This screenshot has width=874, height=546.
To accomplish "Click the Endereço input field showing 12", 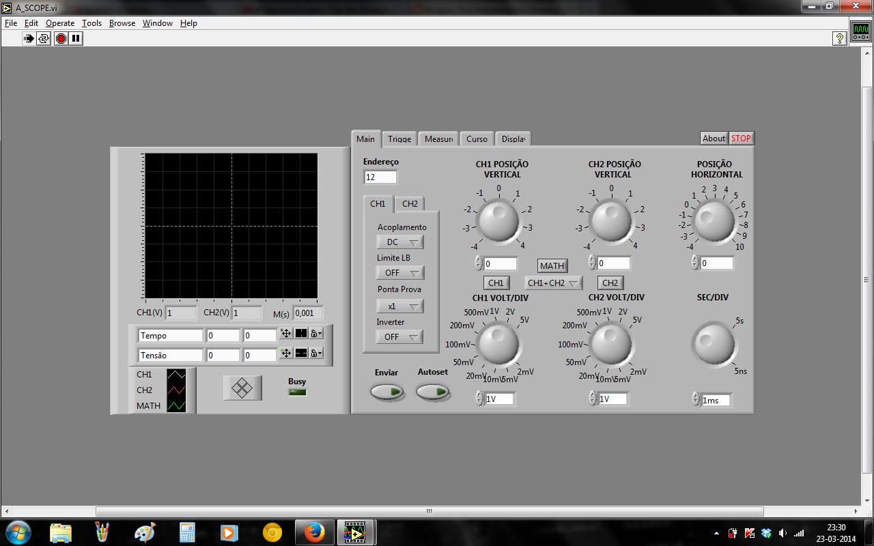I will tap(380, 177).
